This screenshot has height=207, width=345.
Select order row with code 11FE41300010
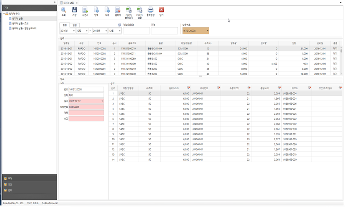[199, 48]
